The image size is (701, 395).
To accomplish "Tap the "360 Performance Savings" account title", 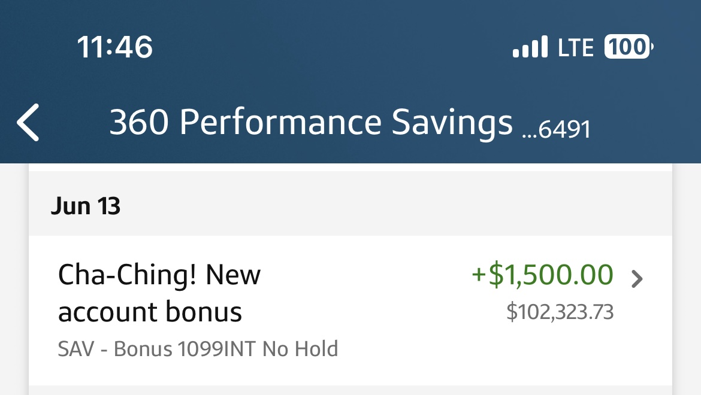I will click(x=311, y=123).
